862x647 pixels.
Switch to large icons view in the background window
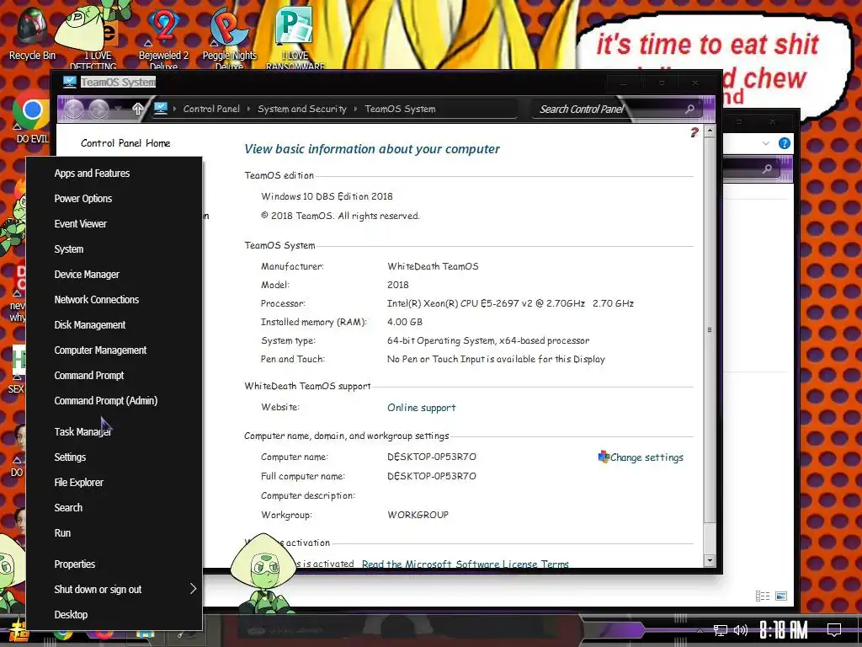point(781,596)
